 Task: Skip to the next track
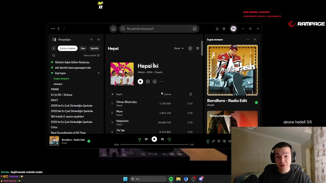[162, 139]
